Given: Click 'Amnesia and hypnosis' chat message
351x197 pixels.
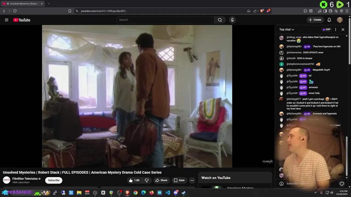Looking at the screenshot, I should click(x=325, y=114).
